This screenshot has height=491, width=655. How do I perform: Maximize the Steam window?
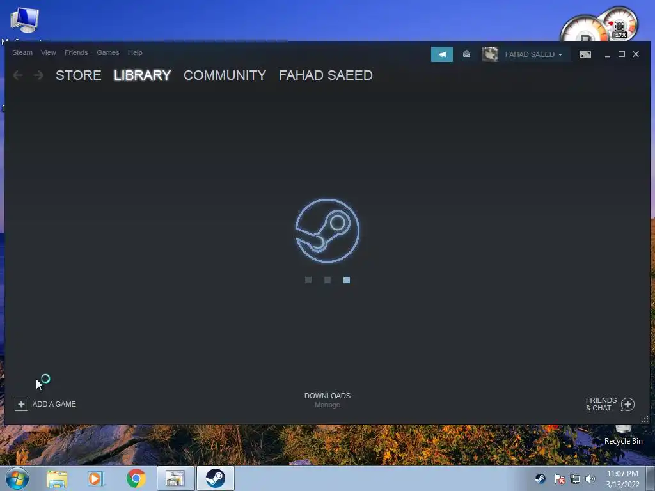(622, 54)
